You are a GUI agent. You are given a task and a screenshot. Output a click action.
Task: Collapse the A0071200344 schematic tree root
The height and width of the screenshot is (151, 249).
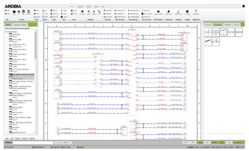tap(6, 32)
